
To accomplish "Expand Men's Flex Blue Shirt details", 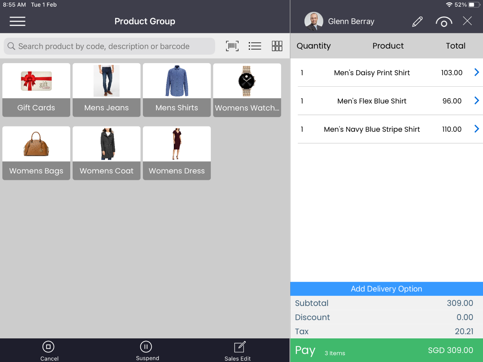I will pyautogui.click(x=477, y=101).
